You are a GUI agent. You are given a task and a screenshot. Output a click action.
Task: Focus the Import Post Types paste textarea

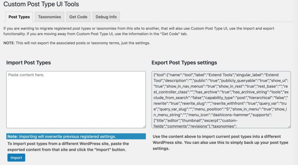coord(76,100)
